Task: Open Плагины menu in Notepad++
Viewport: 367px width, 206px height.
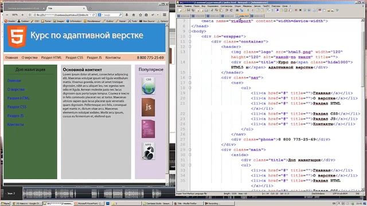Action: pos(276,6)
